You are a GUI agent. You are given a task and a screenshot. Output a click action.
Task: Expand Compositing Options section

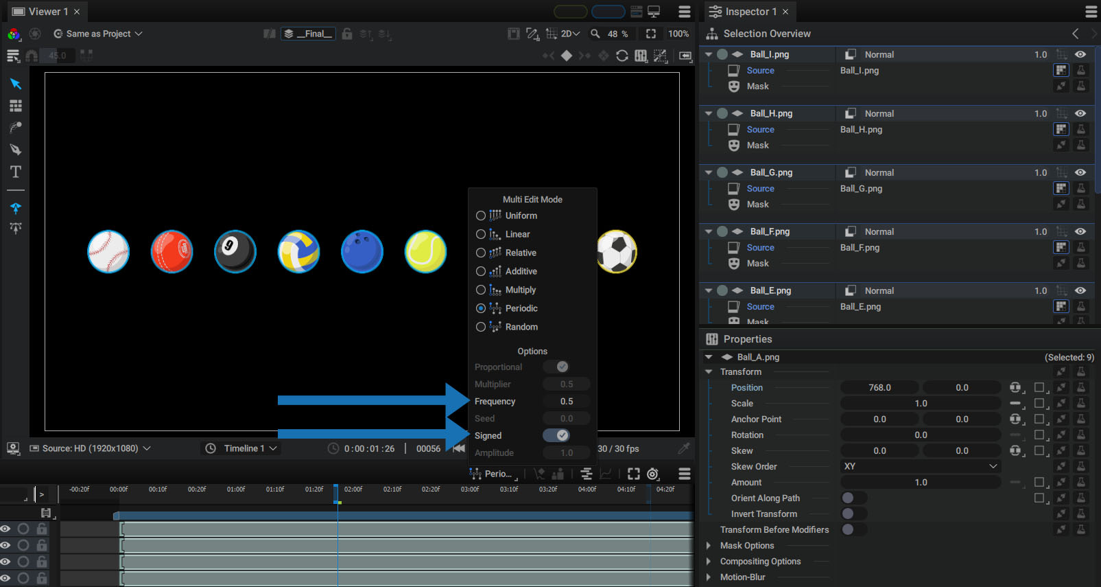(709, 561)
